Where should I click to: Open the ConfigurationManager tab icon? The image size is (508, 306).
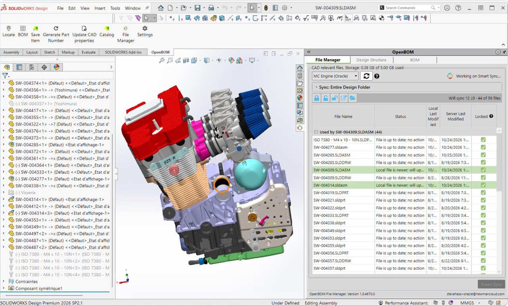32,67
